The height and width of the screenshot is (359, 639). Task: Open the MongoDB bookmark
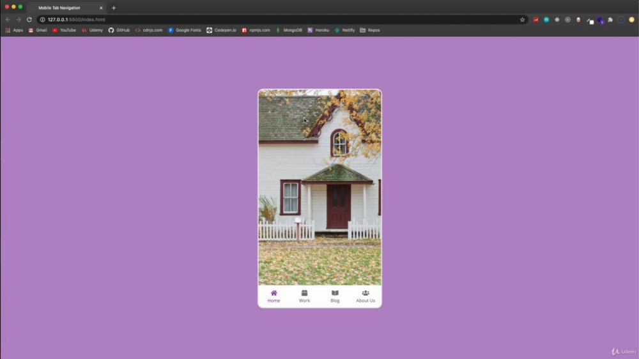[x=289, y=30]
